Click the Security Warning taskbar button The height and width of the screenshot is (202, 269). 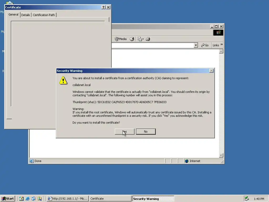[x=153, y=199]
